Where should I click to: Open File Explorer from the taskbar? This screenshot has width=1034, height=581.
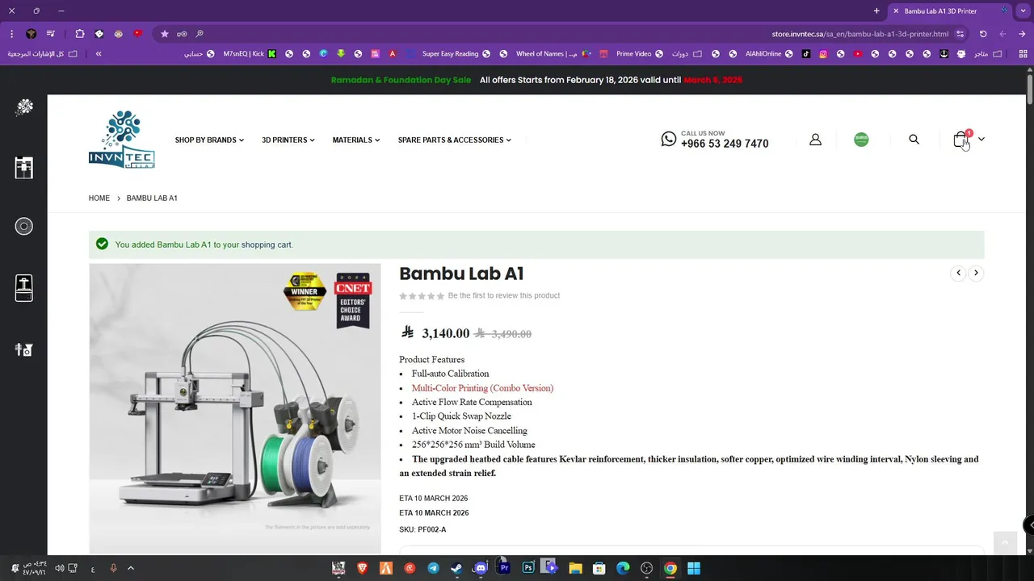(x=575, y=568)
